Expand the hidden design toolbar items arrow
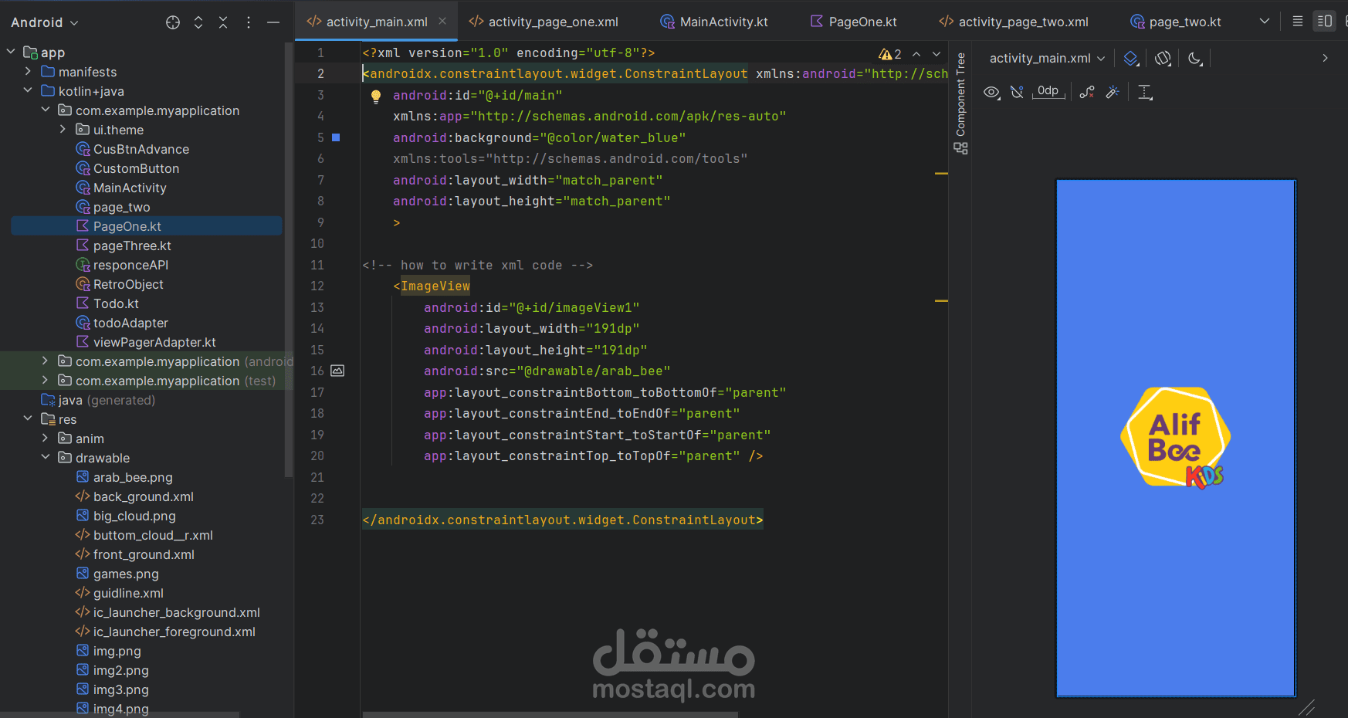Screen dimensions: 1348x718 coord(1325,58)
